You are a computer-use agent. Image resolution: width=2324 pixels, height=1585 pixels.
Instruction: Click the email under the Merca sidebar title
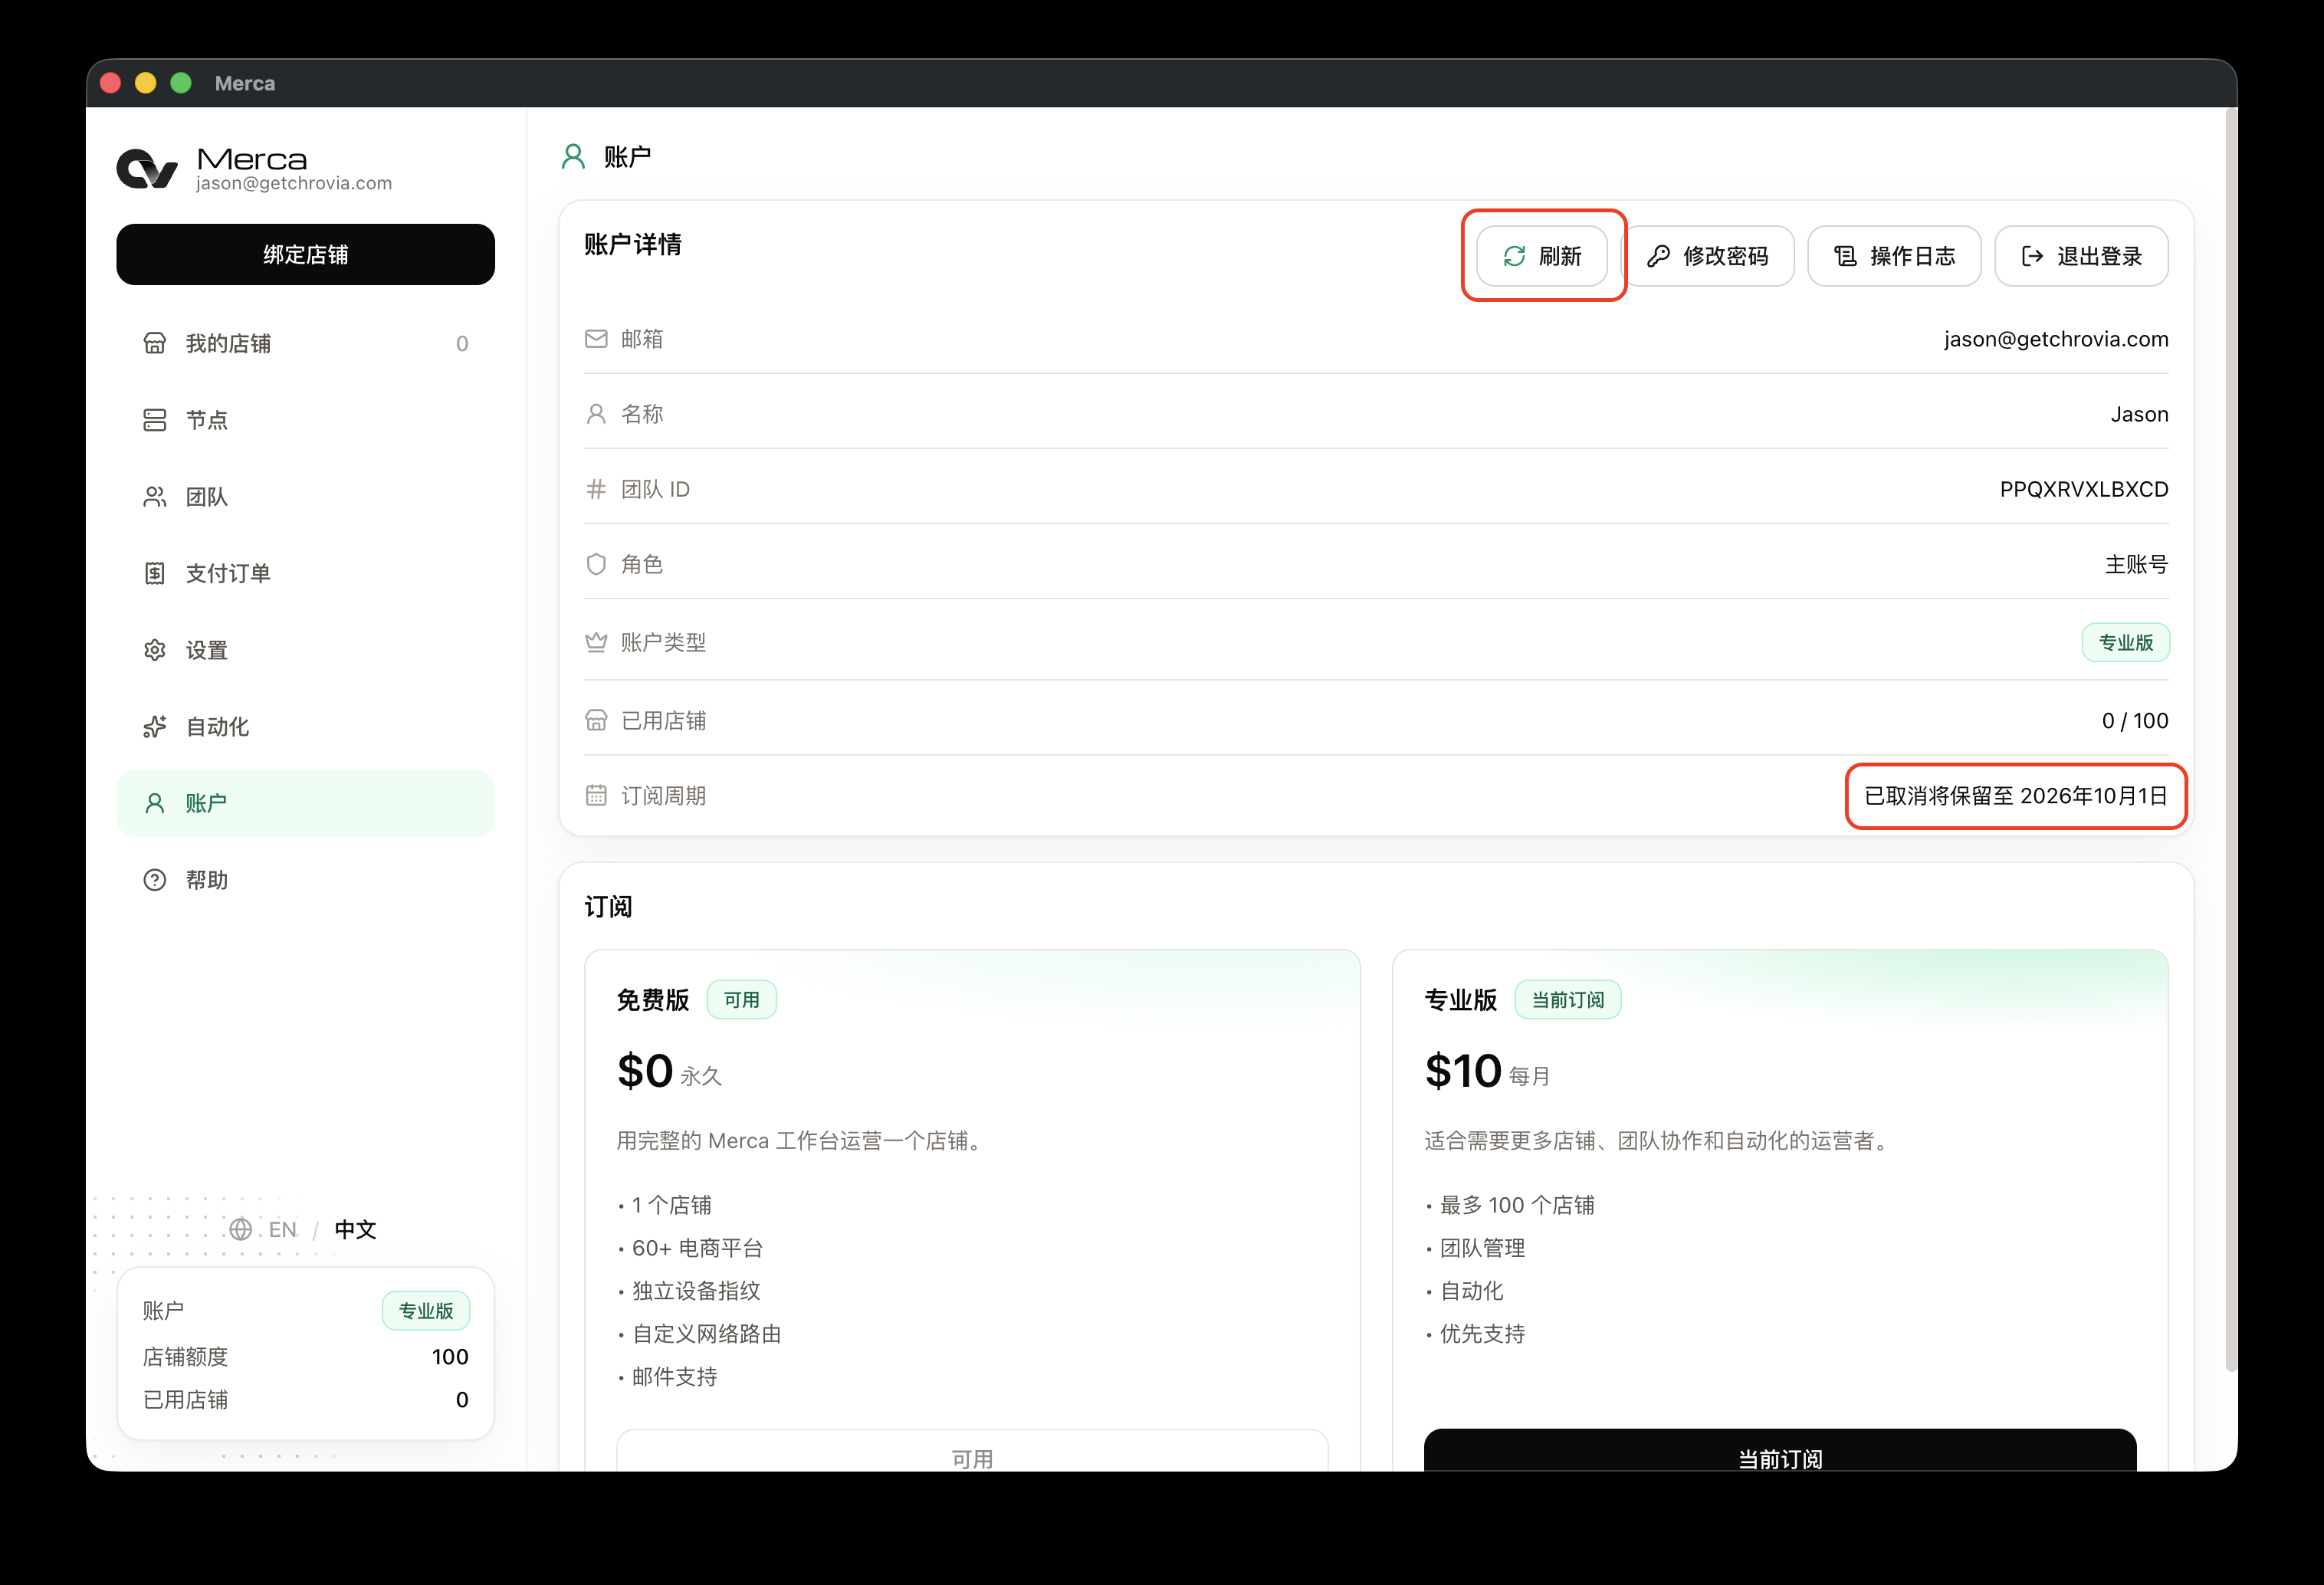click(293, 183)
